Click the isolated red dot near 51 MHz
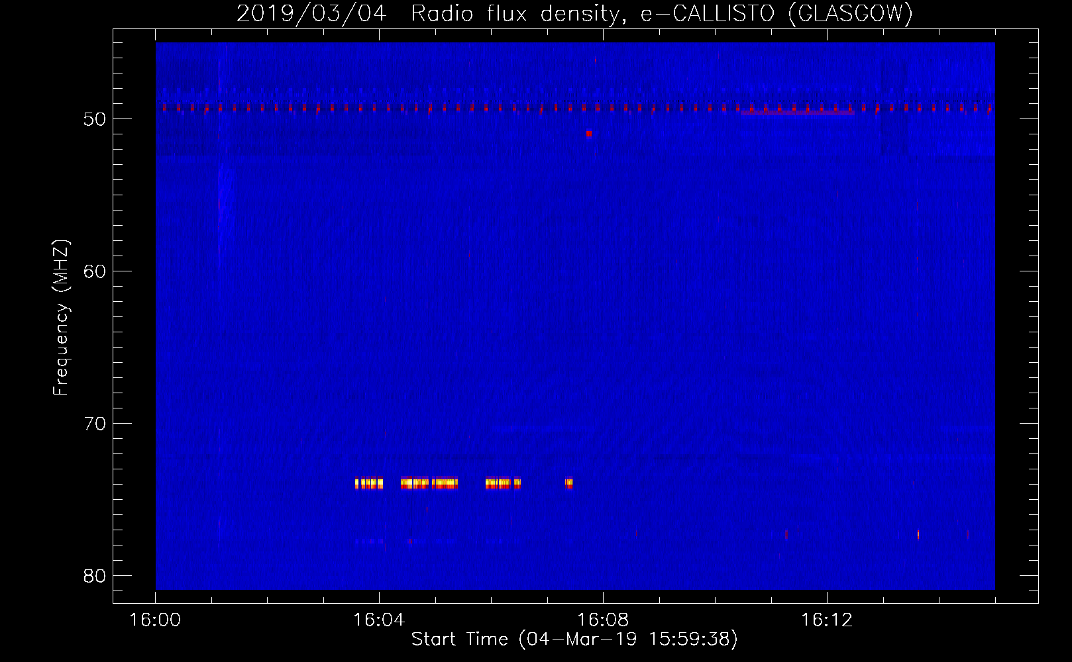 pos(589,134)
